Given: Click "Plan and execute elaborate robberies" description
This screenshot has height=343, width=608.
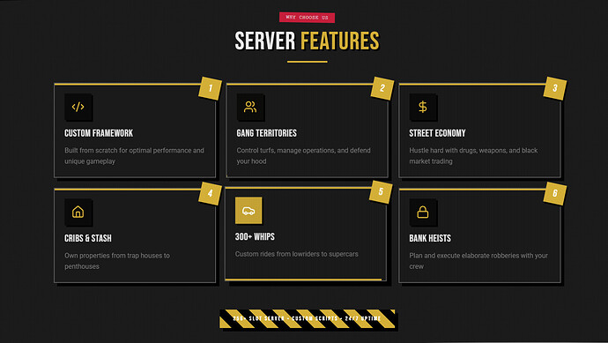Looking at the screenshot, I should [x=478, y=261].
